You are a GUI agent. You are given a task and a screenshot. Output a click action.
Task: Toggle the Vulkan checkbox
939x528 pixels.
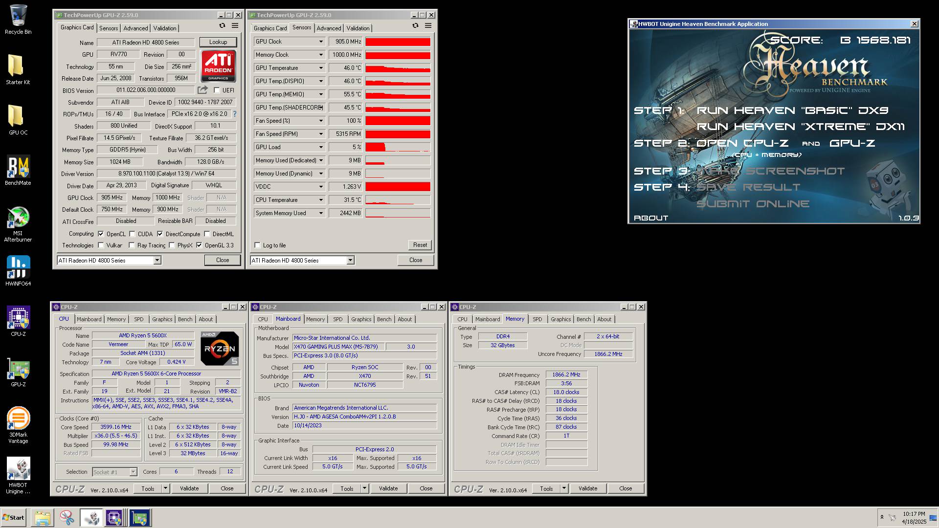(x=101, y=245)
